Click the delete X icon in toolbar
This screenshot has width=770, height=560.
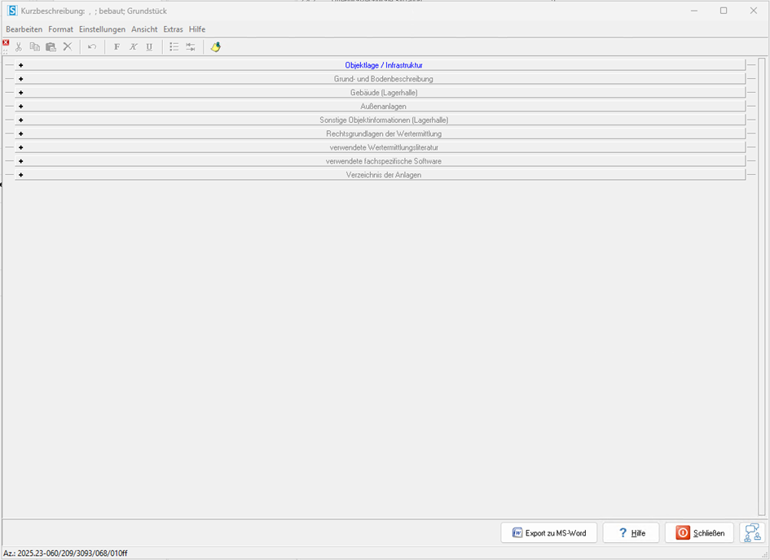coord(68,47)
